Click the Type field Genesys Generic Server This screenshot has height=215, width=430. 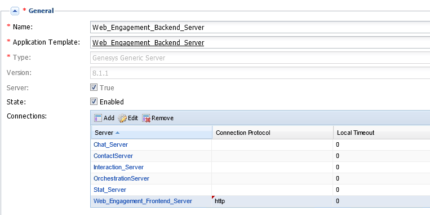pyautogui.click(x=260, y=58)
